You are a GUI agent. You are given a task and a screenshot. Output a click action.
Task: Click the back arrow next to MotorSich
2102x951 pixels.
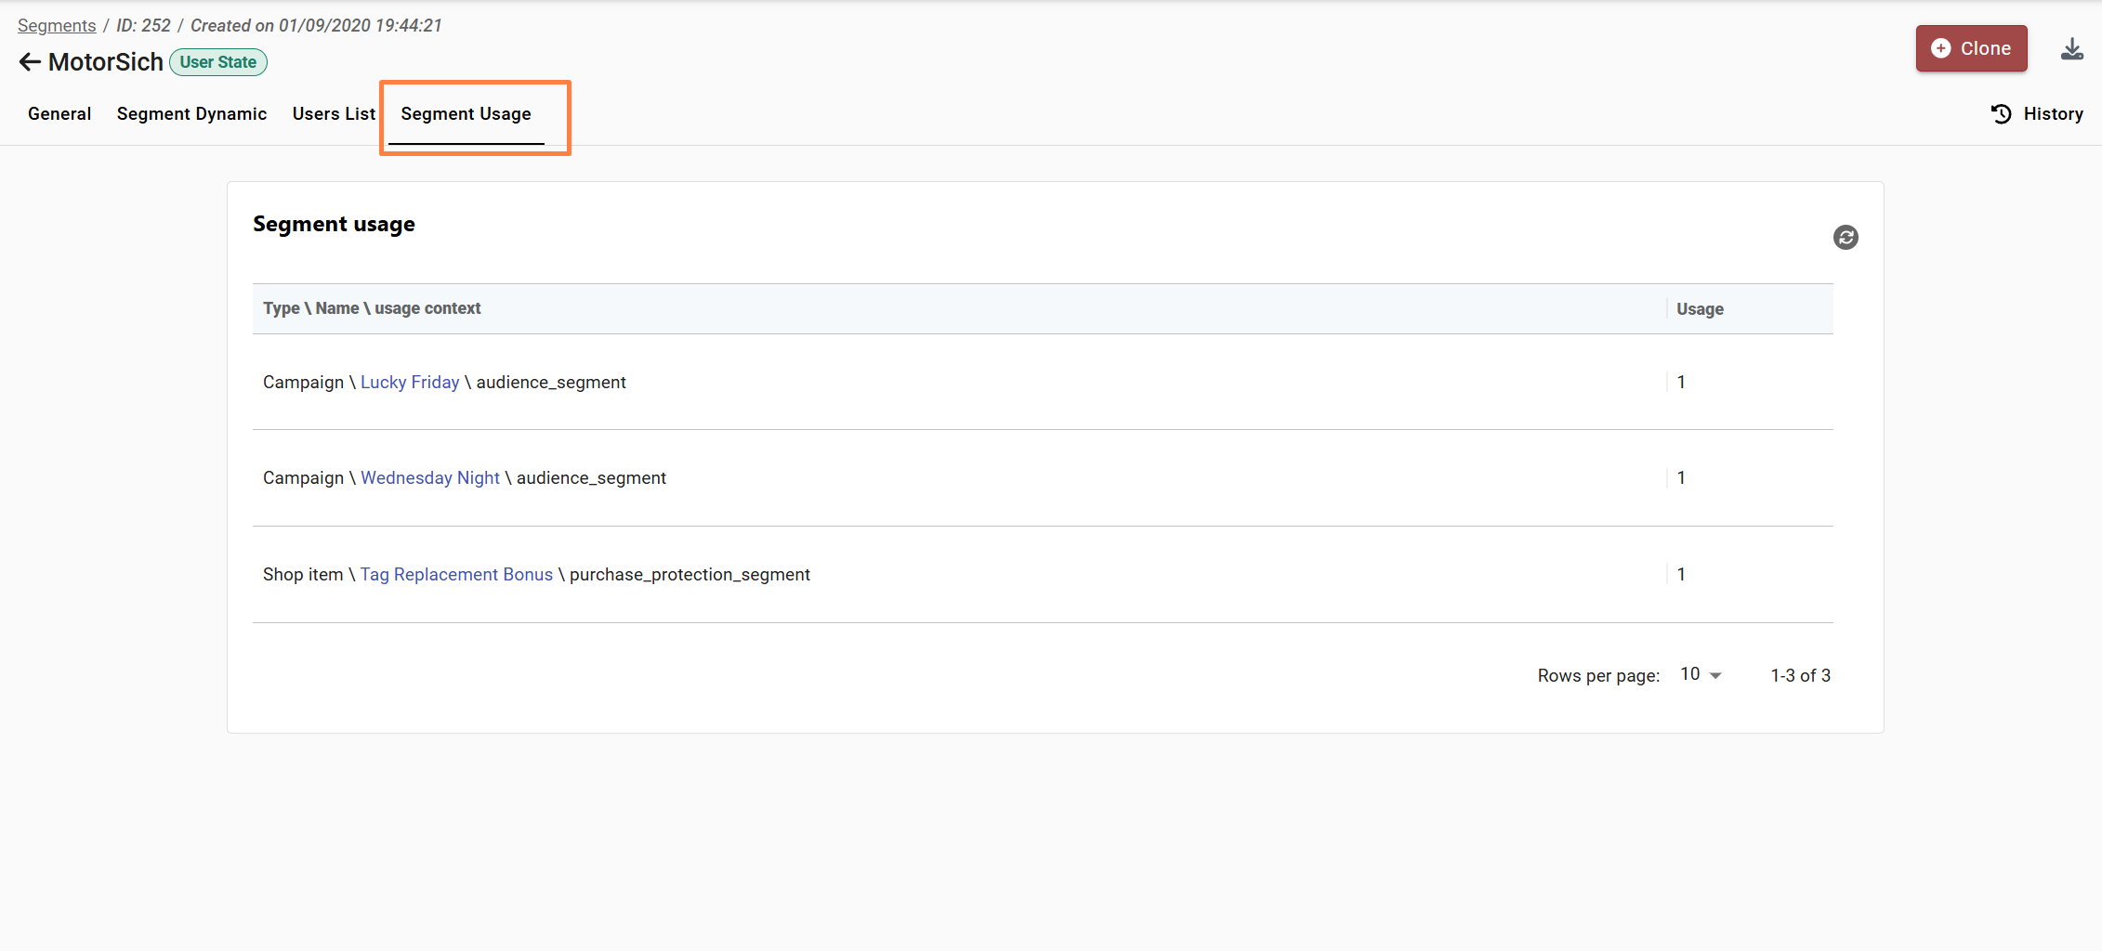(30, 62)
